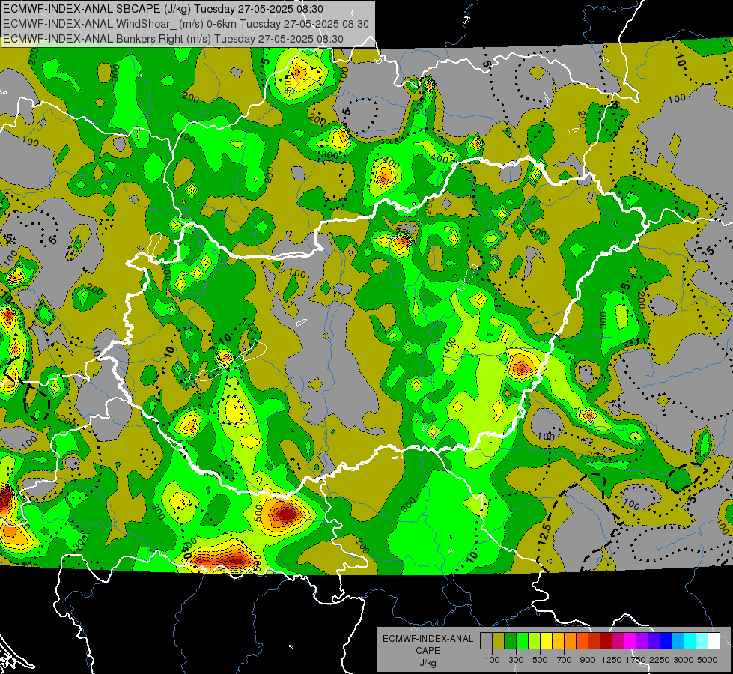Select the violet legend swatch before 2250

coord(654,641)
